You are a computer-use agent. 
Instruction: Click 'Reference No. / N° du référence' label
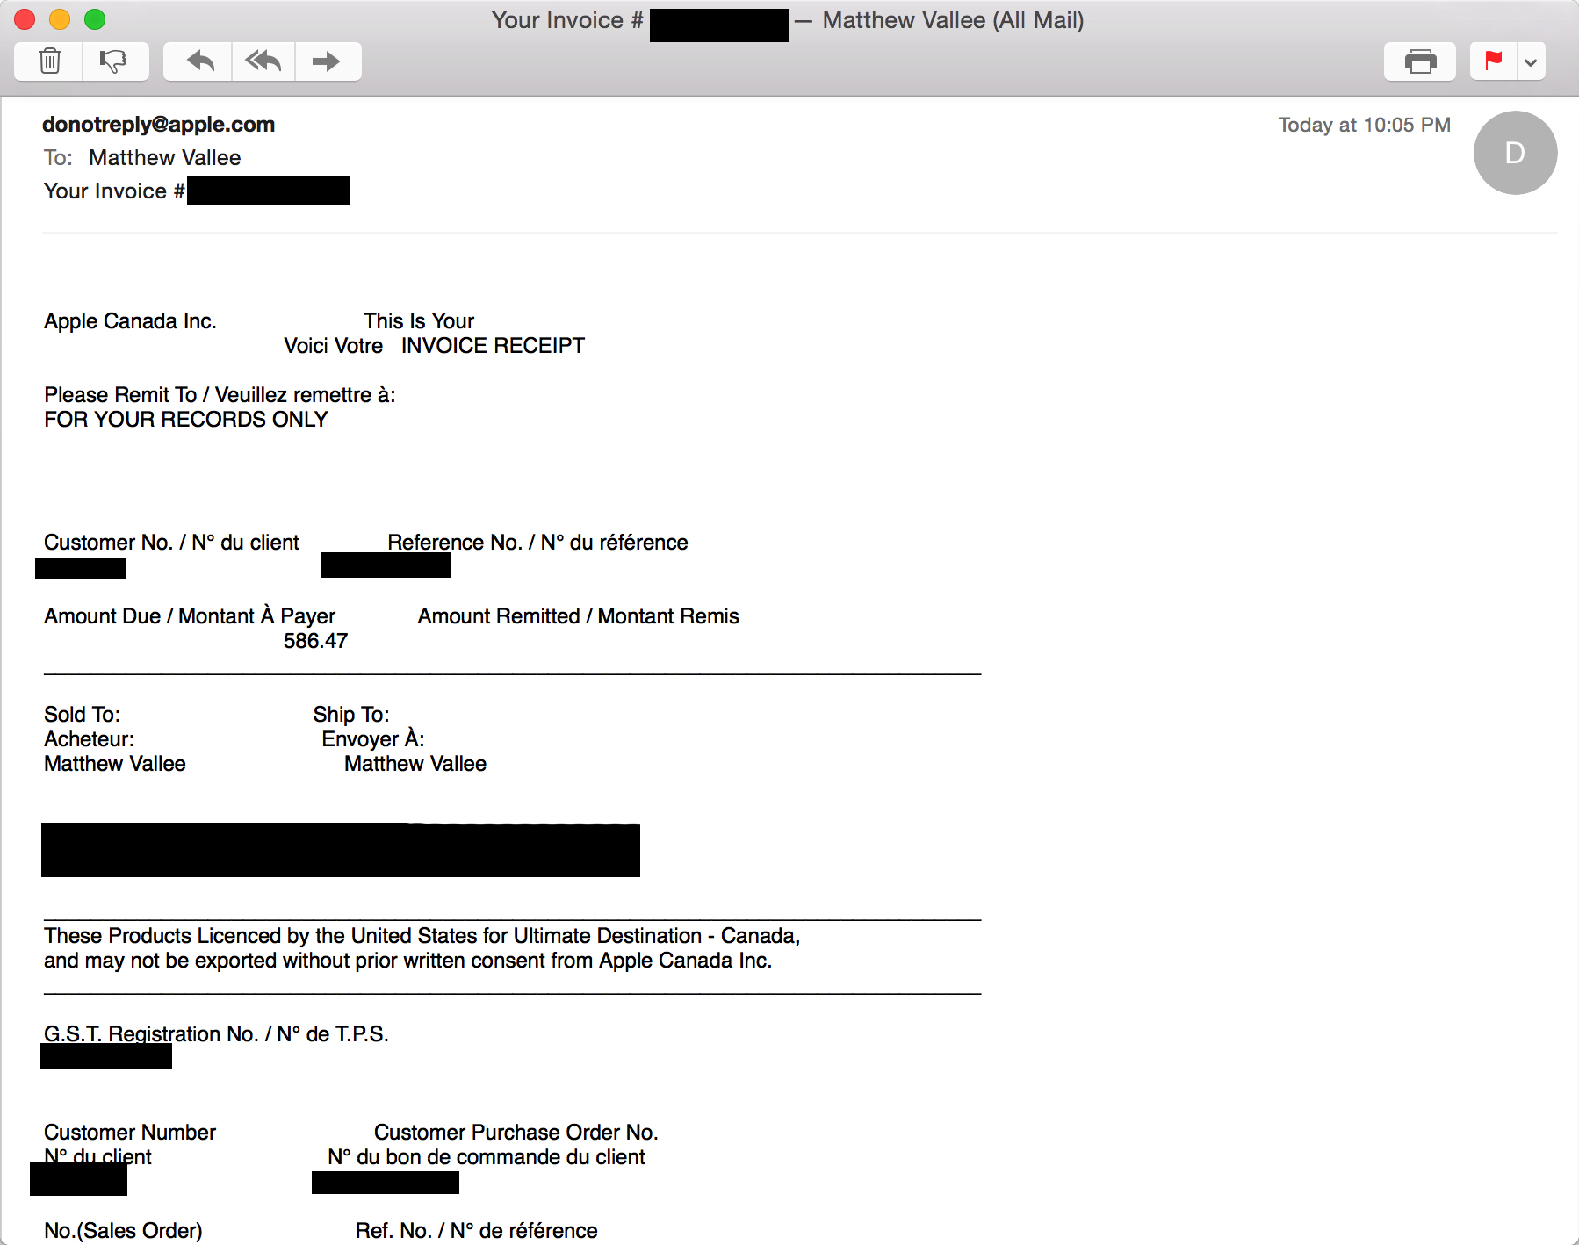[x=537, y=543]
